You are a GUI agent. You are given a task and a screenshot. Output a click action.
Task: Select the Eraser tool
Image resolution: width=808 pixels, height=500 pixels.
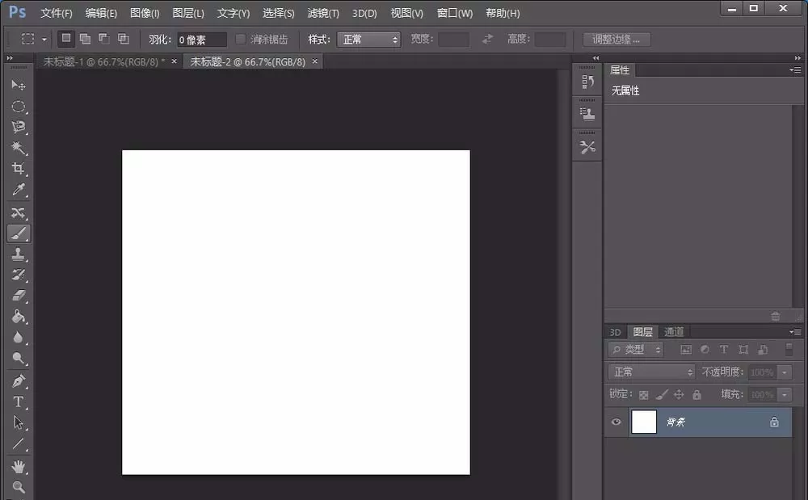19,296
